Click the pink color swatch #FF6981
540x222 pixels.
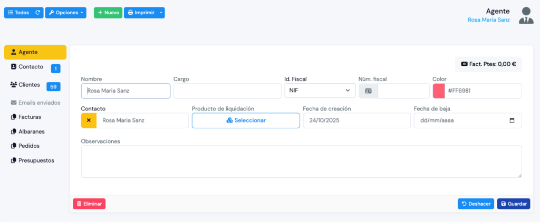pyautogui.click(x=439, y=91)
